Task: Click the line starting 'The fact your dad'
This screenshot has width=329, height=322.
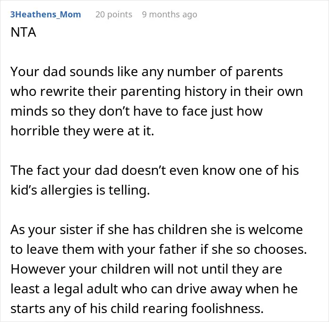Action: tap(155, 171)
